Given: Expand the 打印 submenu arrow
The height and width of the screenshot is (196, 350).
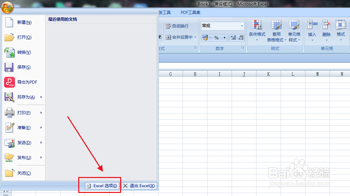Looking at the screenshot, I should pos(41,112).
